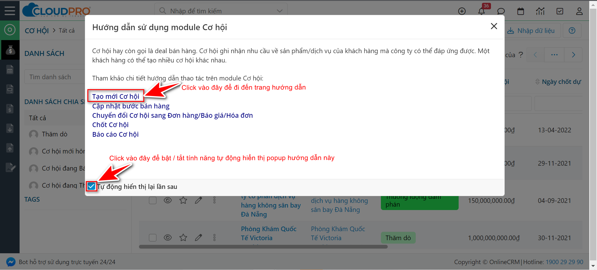Open the pagination ellipsis menu
The height and width of the screenshot is (270, 597).
pos(554,55)
